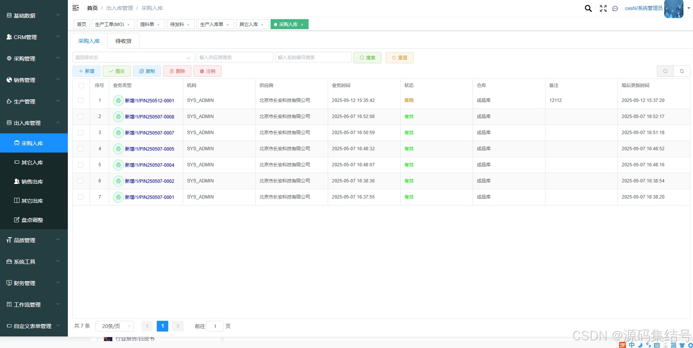The image size is (693, 348).
Task: Open the 请选择状态 status dropdown
Action: coord(133,57)
